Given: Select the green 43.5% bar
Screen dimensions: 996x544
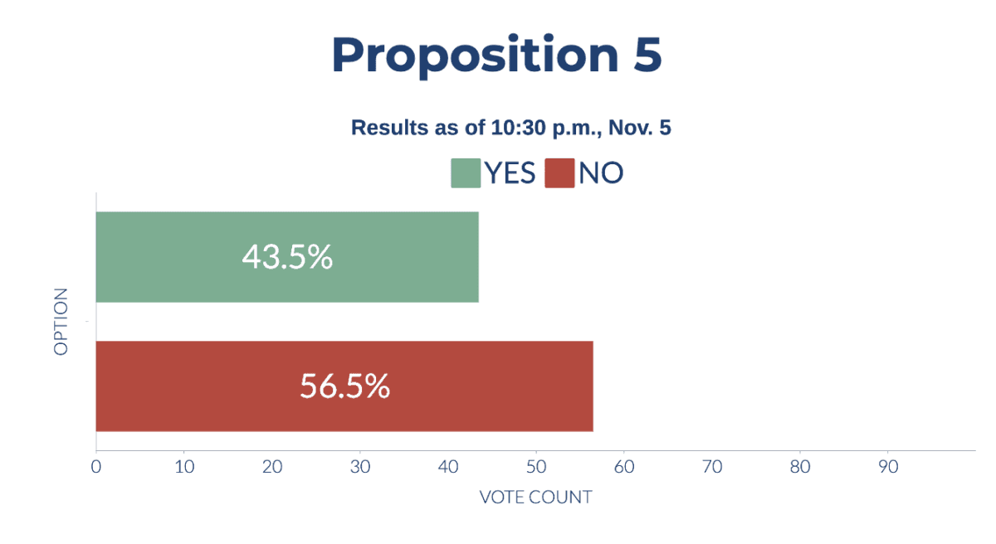Looking at the screenshot, I should click(287, 257).
